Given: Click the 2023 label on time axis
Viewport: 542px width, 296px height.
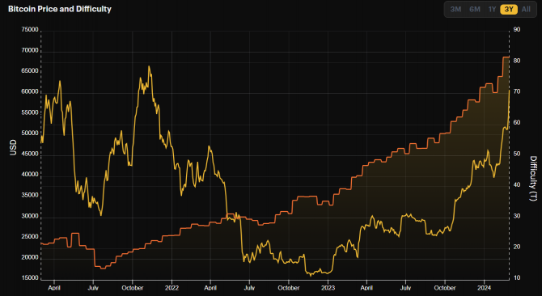Looking at the screenshot, I should point(328,288).
